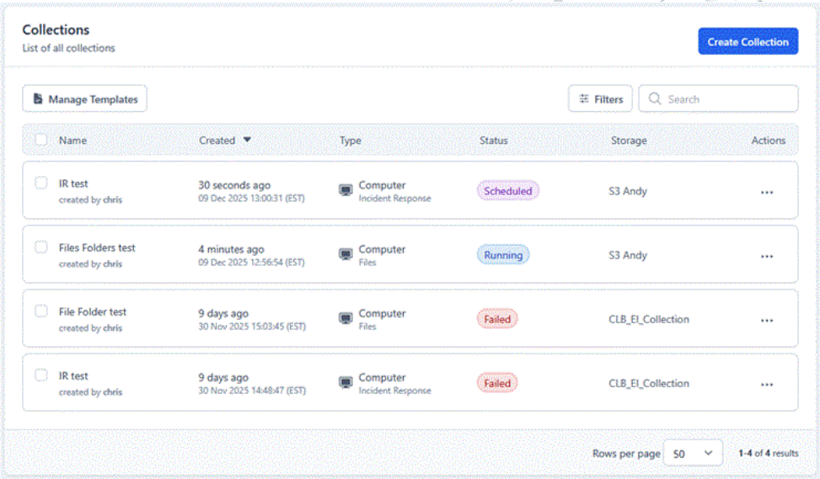Open the Manage Templates button
Image resolution: width=820 pixels, height=479 pixels.
pyautogui.click(x=85, y=99)
